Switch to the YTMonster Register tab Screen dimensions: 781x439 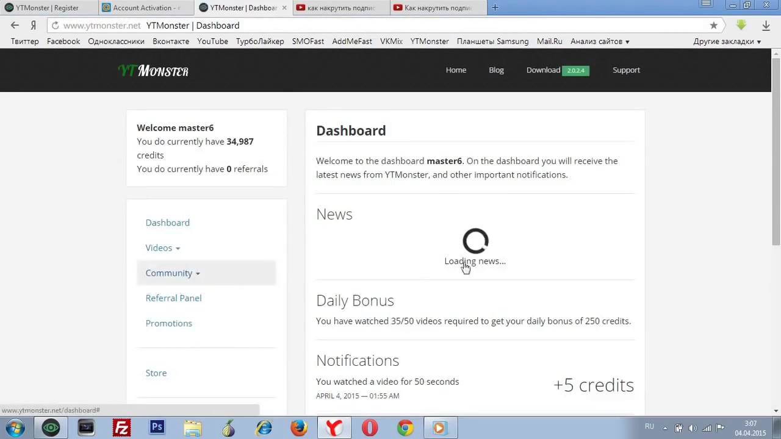[49, 8]
